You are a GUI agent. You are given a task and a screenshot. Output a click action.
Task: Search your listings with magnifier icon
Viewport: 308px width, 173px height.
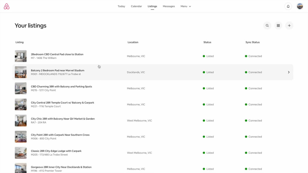267,26
